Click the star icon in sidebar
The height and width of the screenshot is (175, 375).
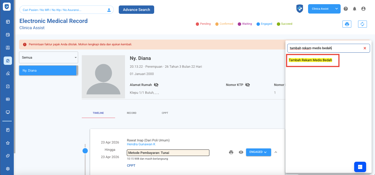point(8,143)
